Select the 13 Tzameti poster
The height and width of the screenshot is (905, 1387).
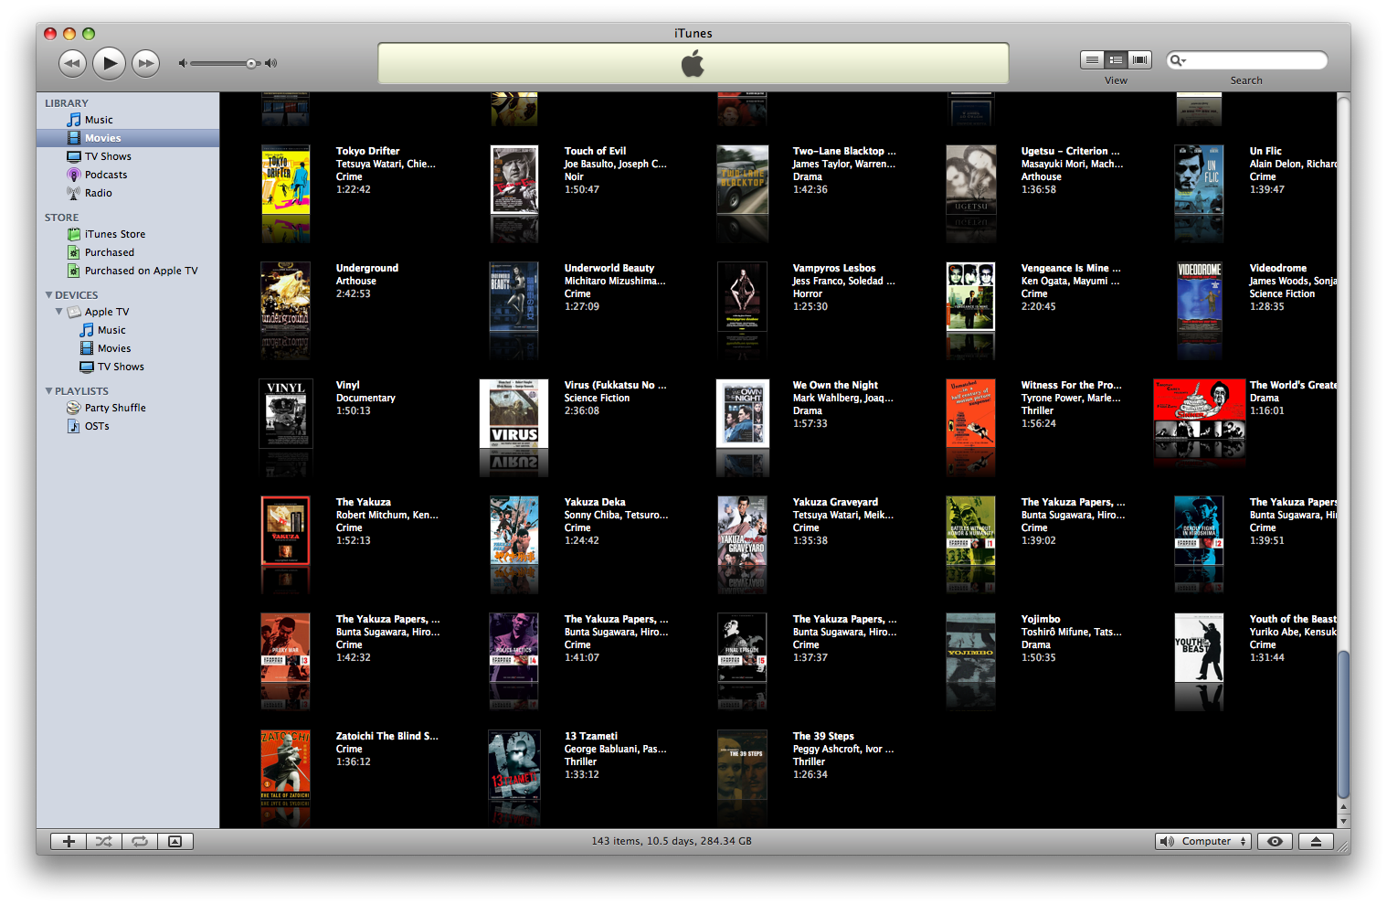click(514, 765)
